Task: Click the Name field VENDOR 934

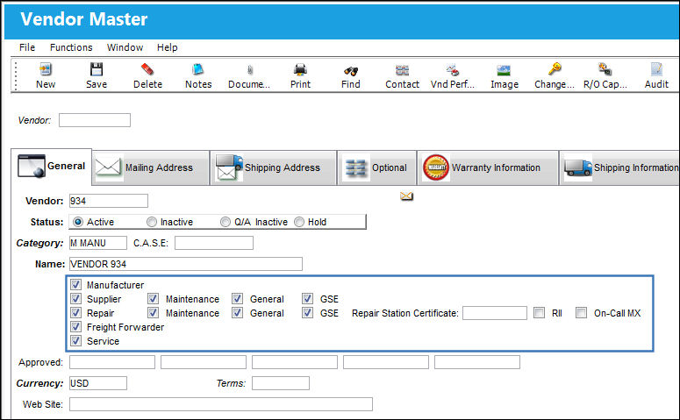Action: (x=186, y=264)
